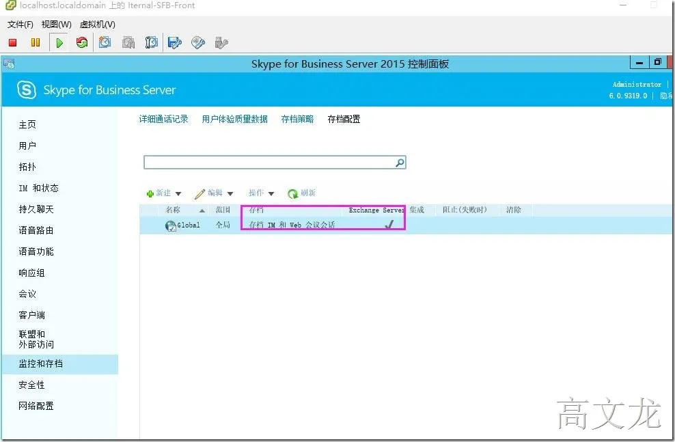675x442 pixels.
Task: Click the red Stop VM icon
Action: 12,42
